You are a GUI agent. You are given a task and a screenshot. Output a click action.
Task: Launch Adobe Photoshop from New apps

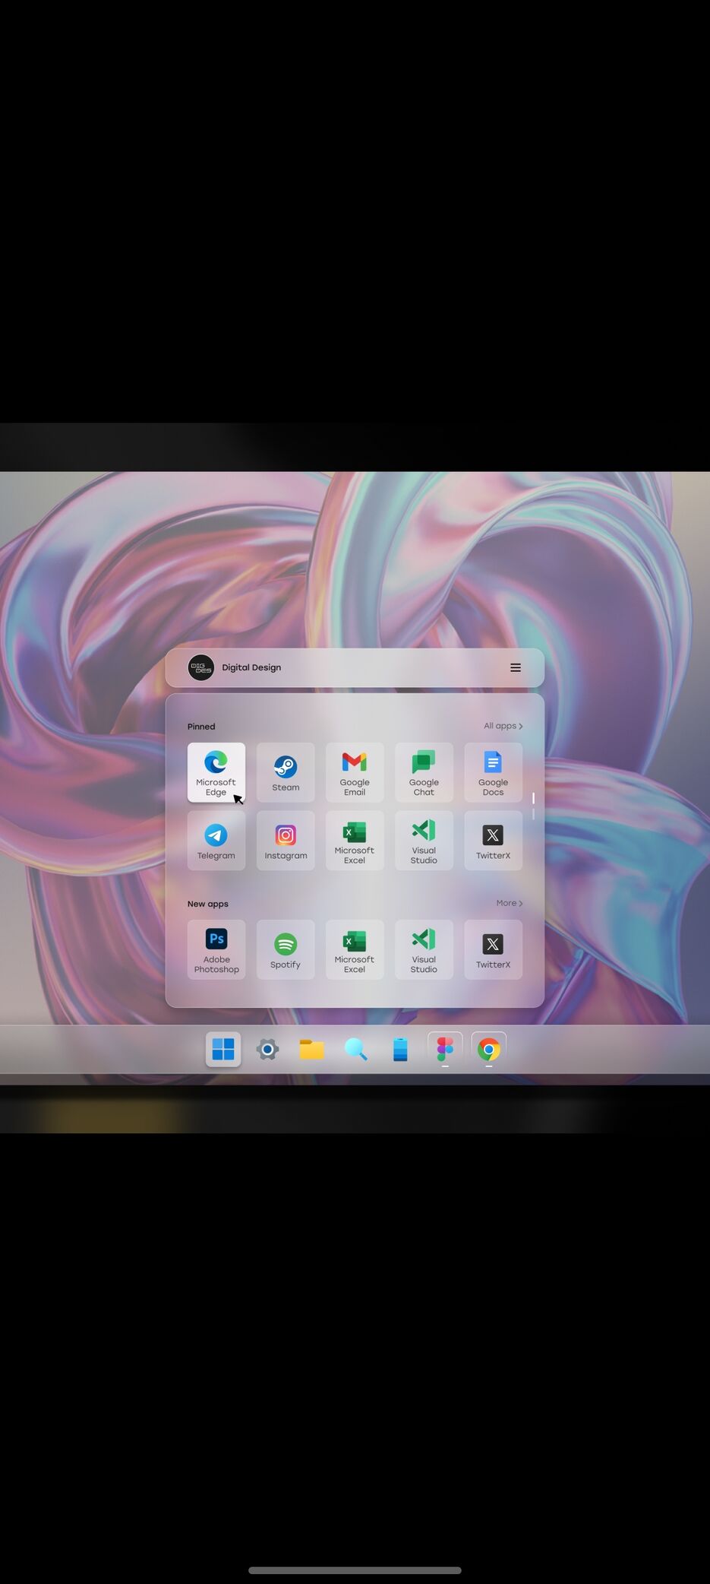216,949
